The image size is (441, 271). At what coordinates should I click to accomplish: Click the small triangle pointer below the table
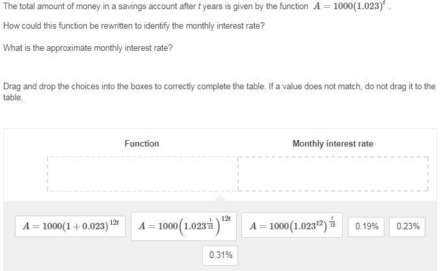click(x=220, y=197)
